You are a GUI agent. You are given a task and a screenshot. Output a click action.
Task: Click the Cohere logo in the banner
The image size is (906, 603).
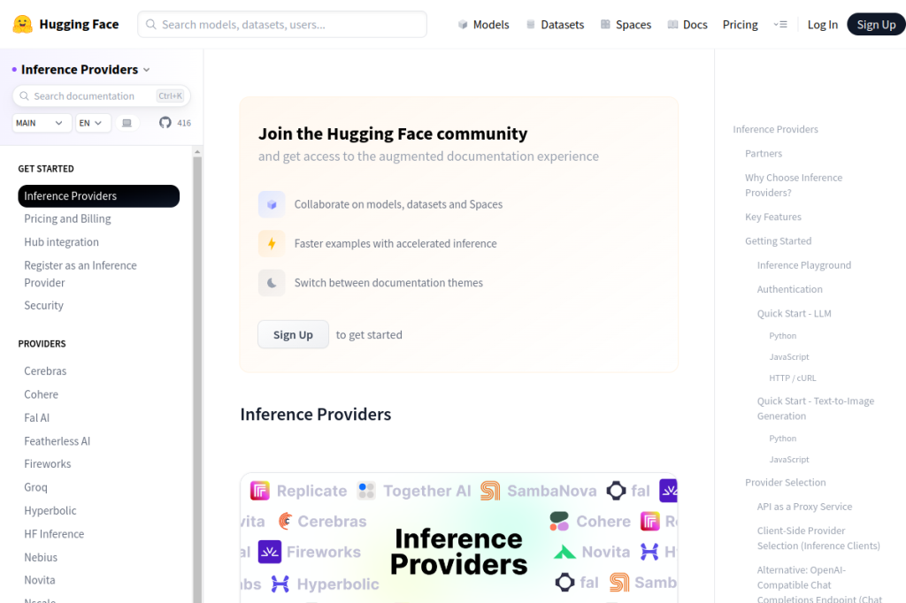[x=559, y=521]
